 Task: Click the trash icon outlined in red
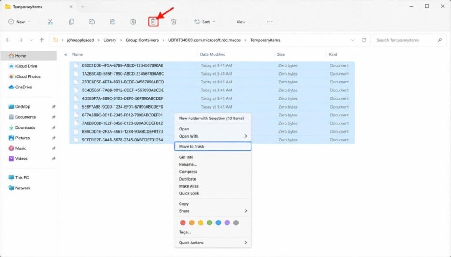(153, 22)
